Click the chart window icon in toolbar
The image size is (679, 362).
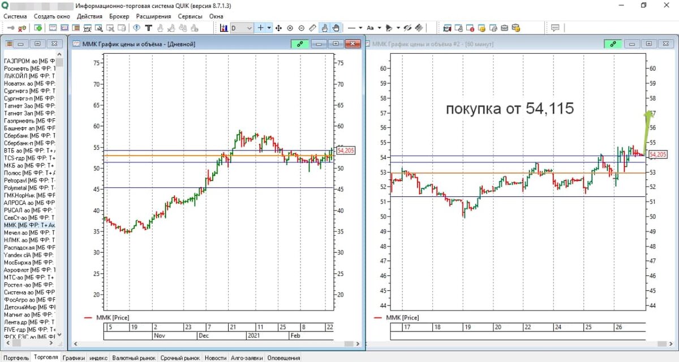65,28
